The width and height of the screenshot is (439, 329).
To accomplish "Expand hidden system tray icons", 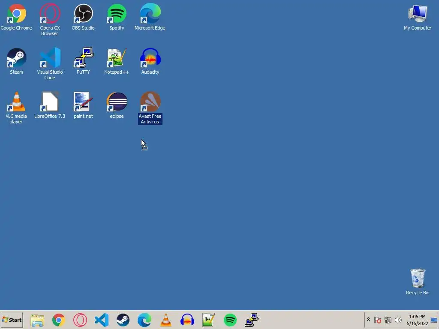I will click(x=368, y=320).
